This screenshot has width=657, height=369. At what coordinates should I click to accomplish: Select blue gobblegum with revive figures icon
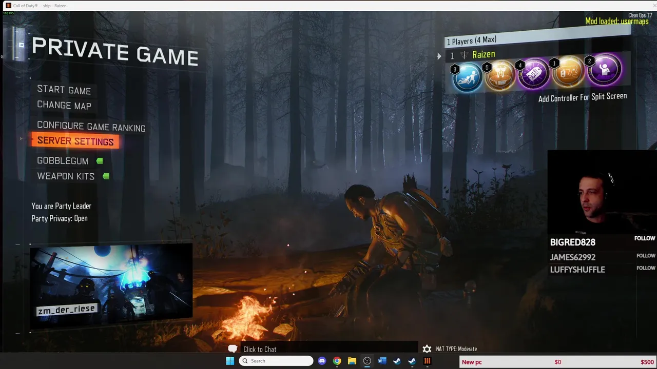coord(467,78)
